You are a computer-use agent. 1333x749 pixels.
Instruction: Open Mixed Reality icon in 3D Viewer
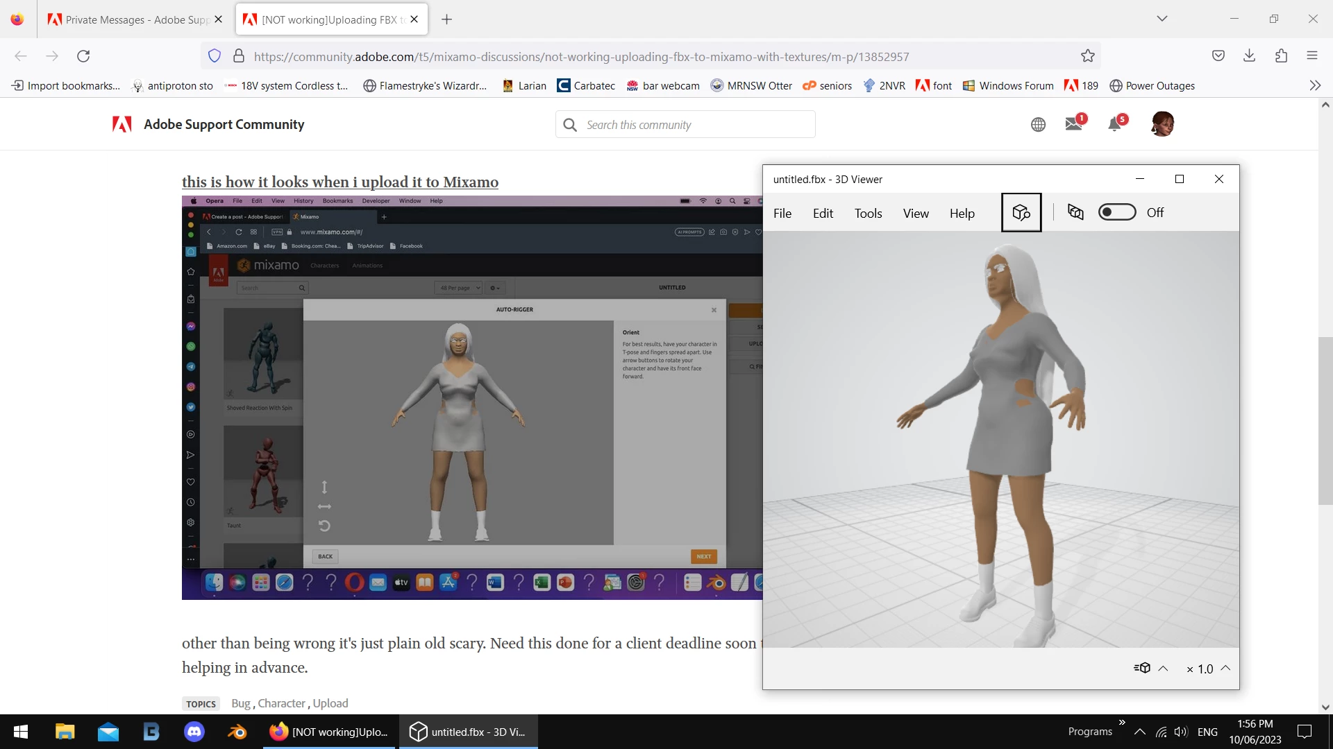pos(1075,213)
